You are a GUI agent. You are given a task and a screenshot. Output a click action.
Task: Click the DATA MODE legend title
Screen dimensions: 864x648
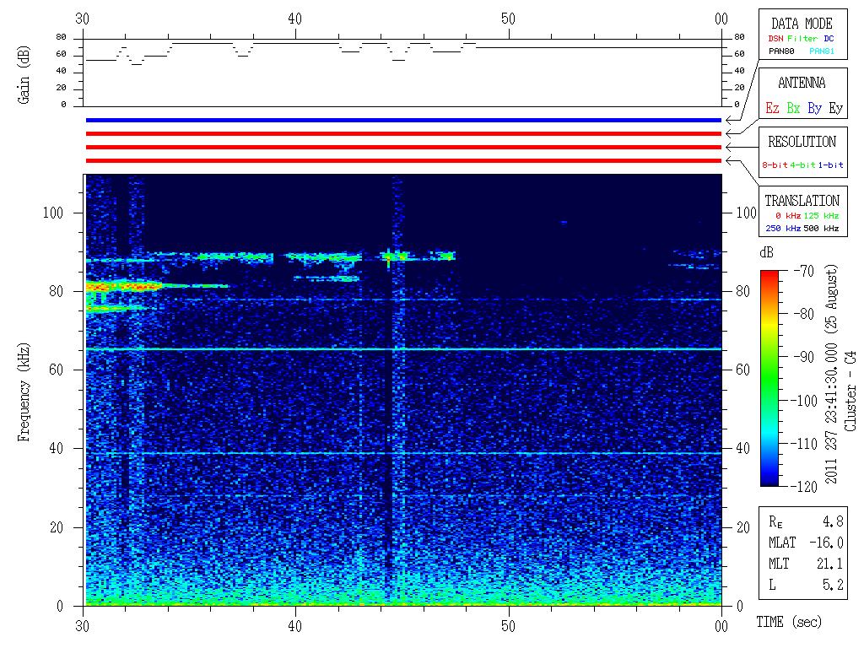click(x=802, y=24)
